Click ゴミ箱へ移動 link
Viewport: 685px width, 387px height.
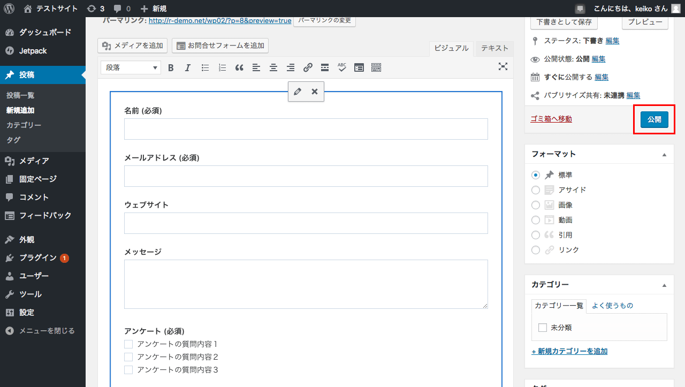[551, 119]
